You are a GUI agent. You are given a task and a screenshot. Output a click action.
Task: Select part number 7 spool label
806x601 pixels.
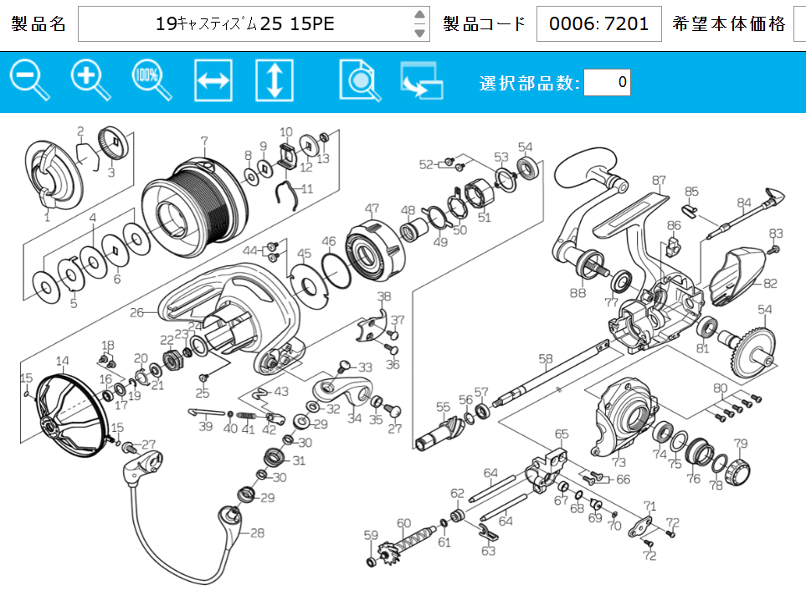coord(204,141)
